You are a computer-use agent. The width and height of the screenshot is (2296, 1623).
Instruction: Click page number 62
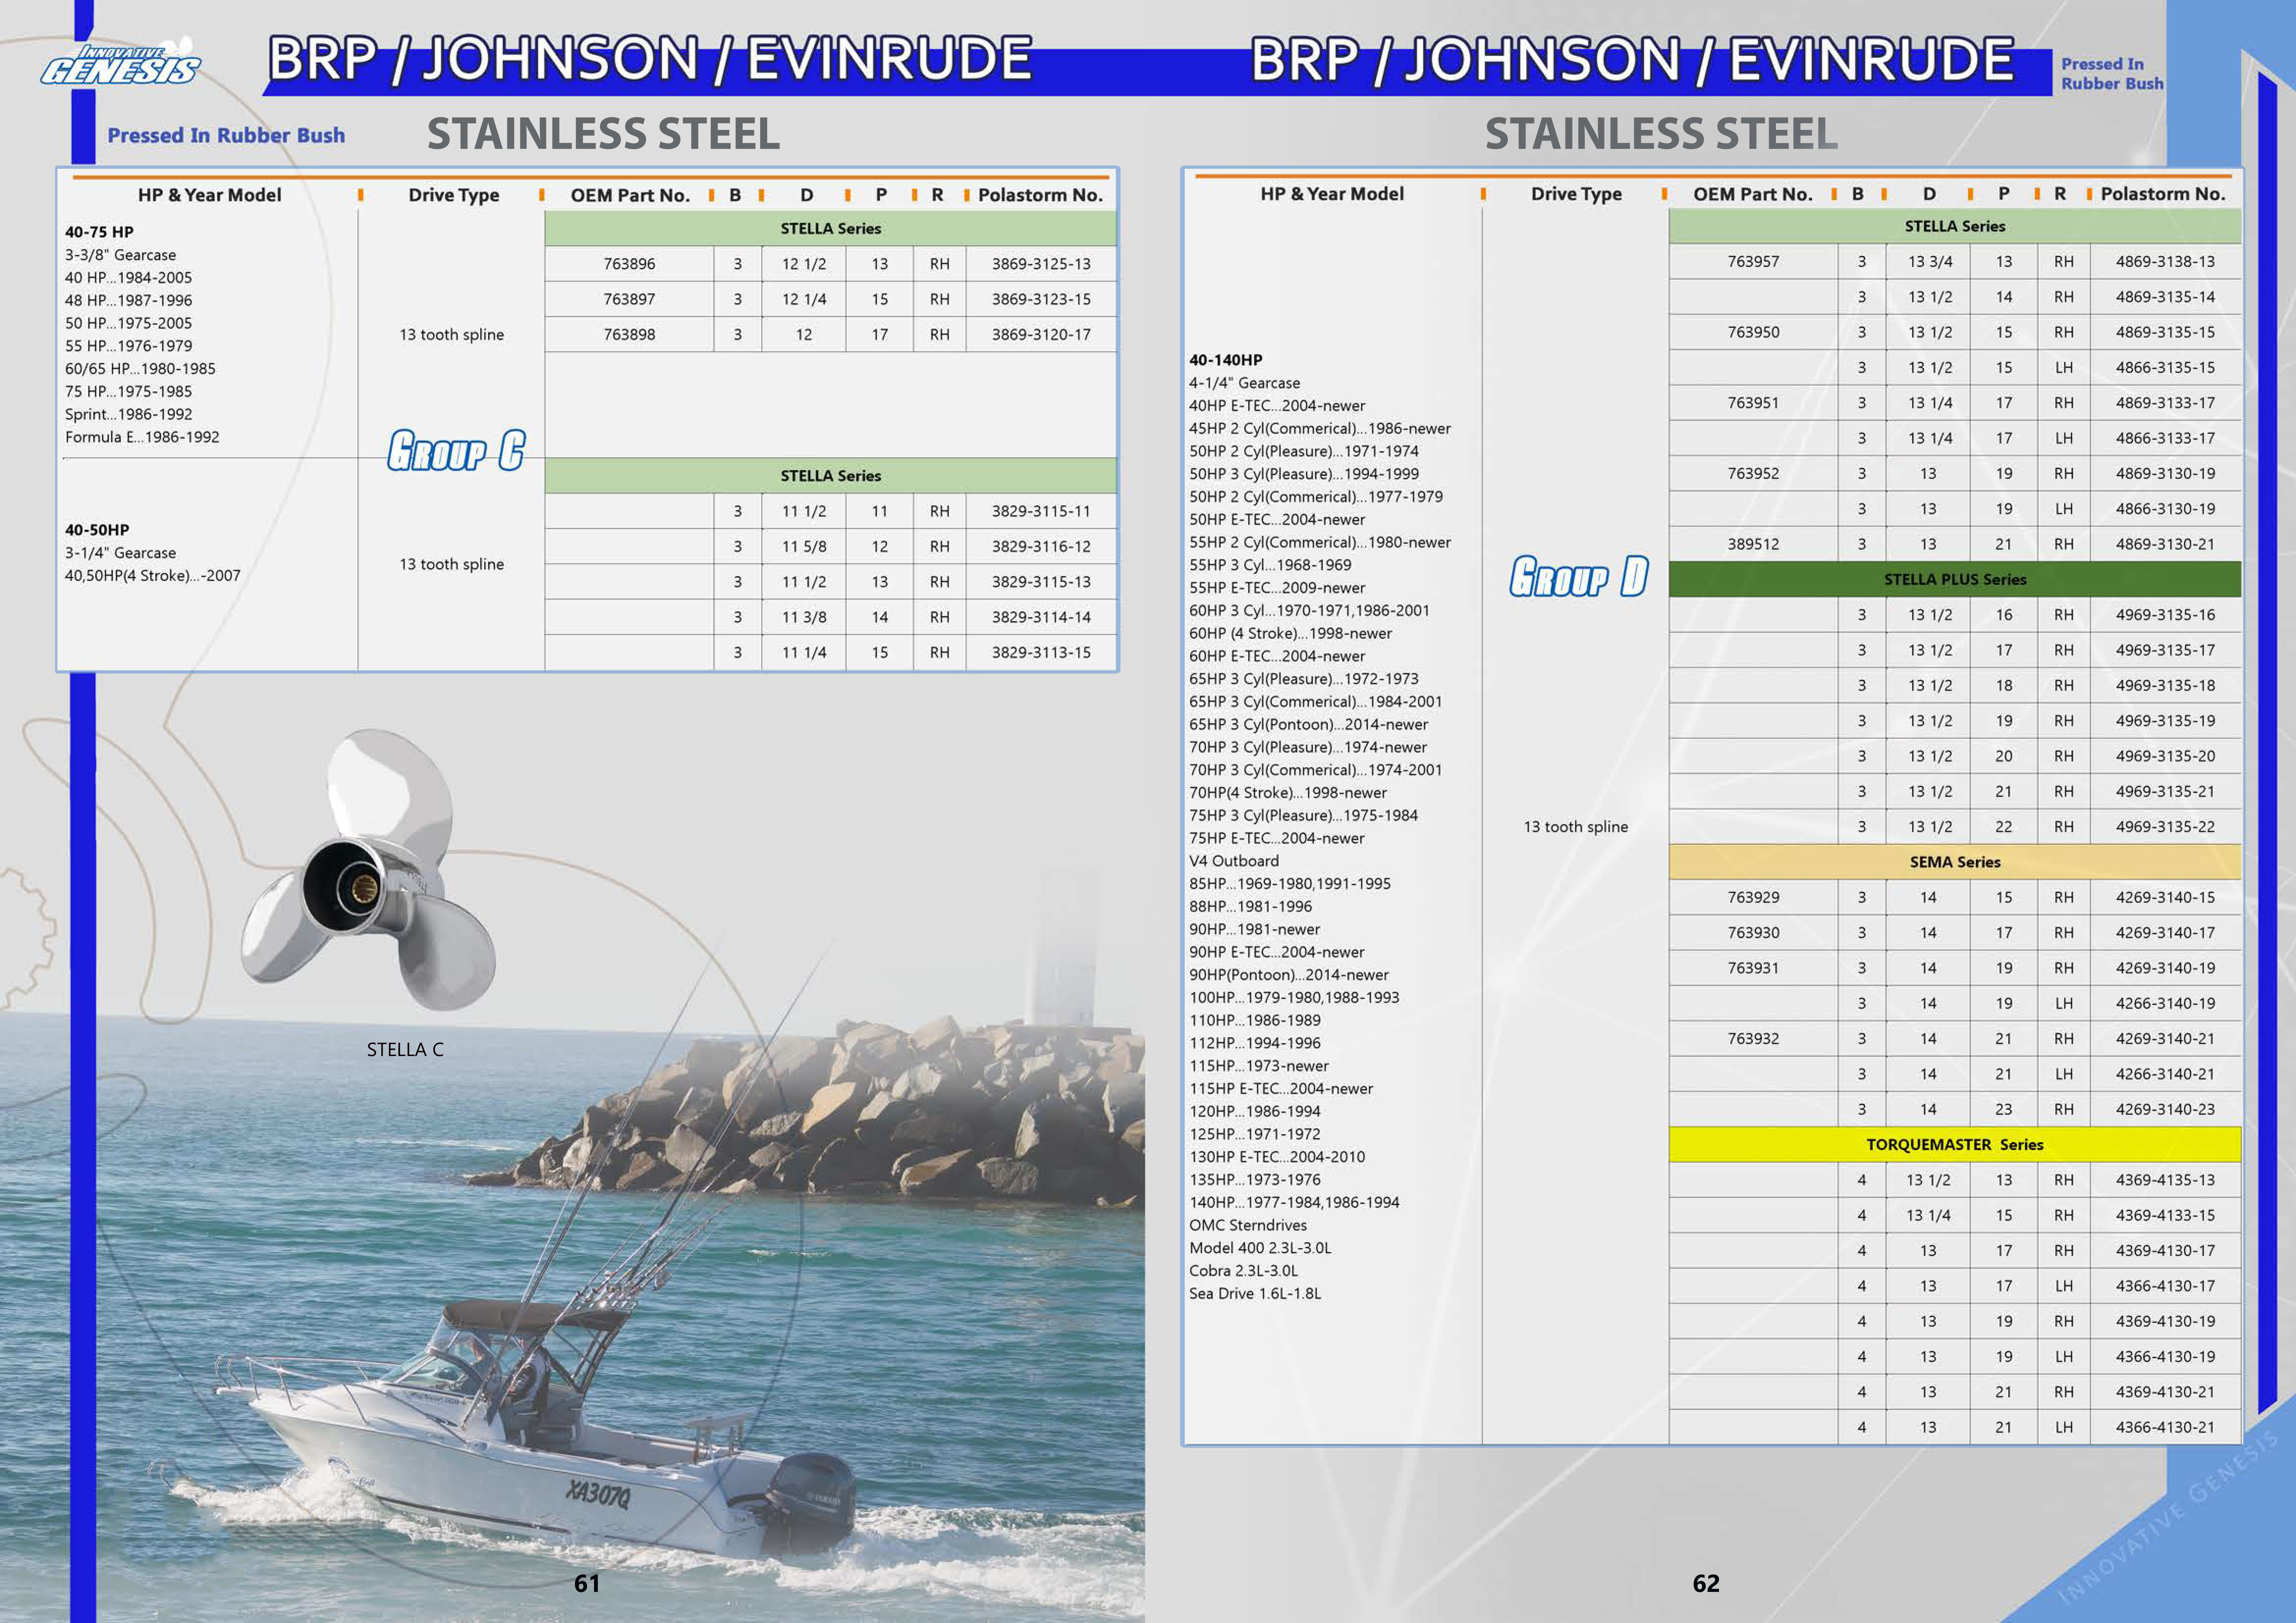click(1706, 1583)
